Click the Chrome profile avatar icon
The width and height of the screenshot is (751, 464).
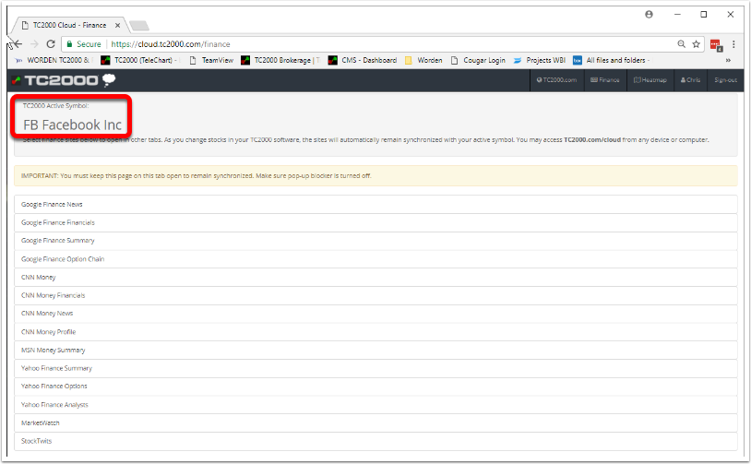(649, 15)
